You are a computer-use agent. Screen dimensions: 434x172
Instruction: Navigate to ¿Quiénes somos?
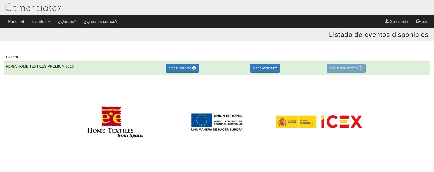[100, 22]
